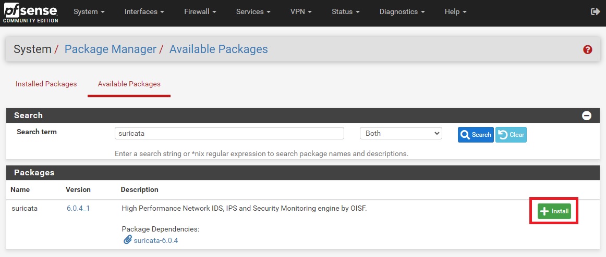
Task: Open the red help question-mark icon
Action: point(587,49)
